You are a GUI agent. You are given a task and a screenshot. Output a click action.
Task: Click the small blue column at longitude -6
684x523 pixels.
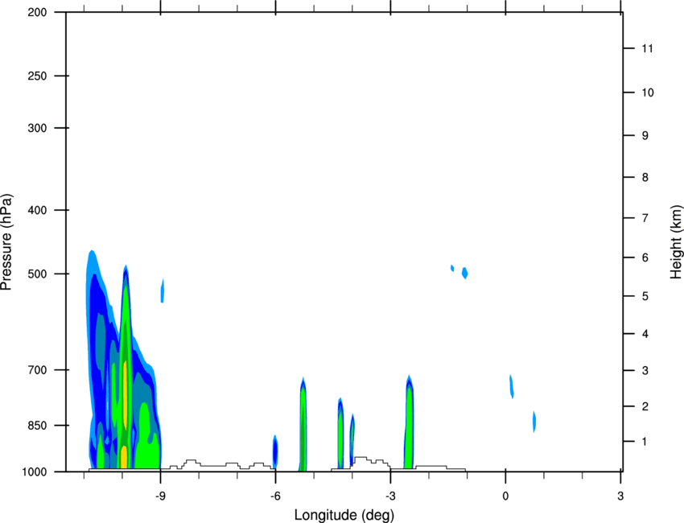[x=275, y=451]
